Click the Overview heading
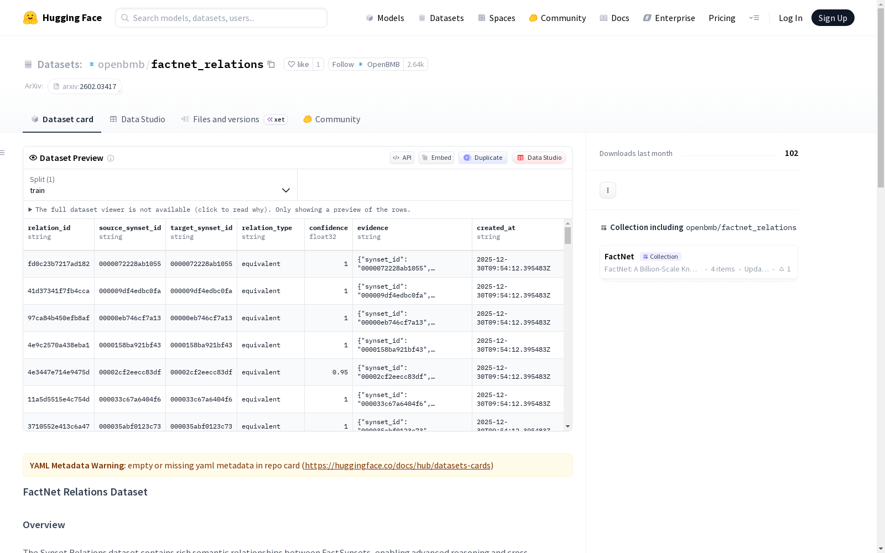 (x=44, y=525)
